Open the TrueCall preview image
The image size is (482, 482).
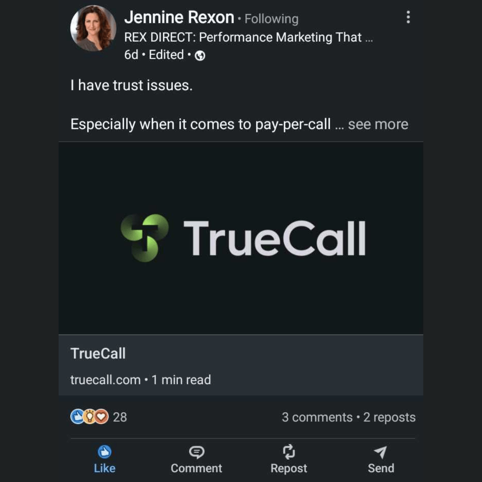(x=241, y=238)
